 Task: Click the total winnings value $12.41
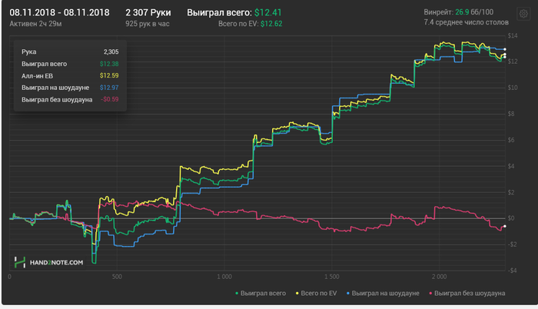coord(267,13)
